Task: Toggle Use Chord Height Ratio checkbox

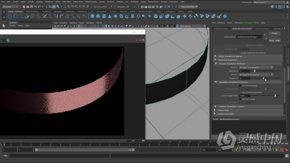Action: (x=240, y=92)
